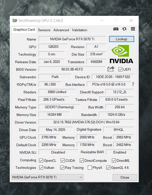Select the Graphics Card tab

tap(24, 30)
